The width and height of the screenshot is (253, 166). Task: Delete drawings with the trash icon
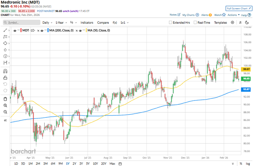click(5, 99)
